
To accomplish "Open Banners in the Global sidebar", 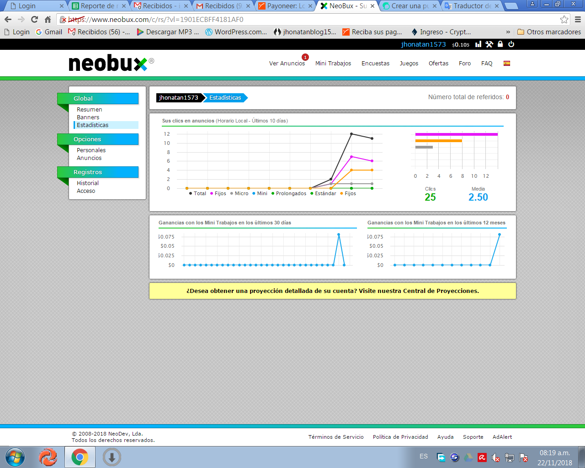I will 88,117.
